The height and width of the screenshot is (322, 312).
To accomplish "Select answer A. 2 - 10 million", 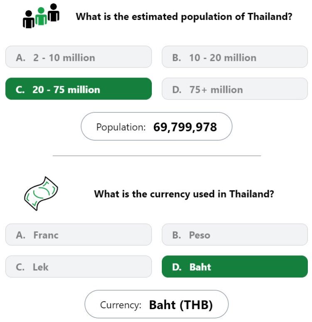I will 79,57.
